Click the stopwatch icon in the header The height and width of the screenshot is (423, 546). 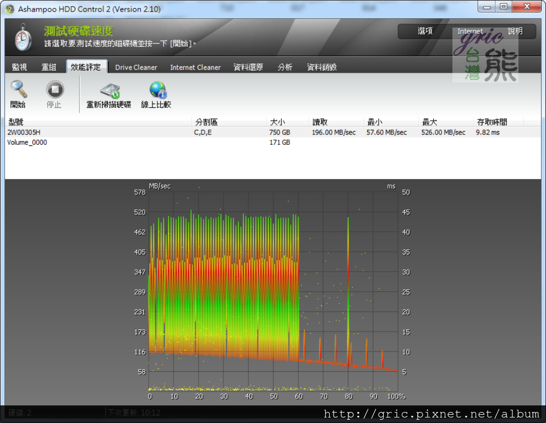(x=23, y=37)
